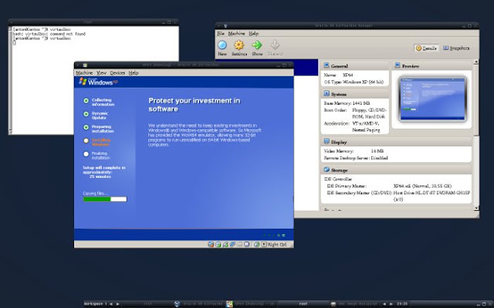494x308 pixels.
Task: Collapse the General section header
Action: (x=355, y=65)
